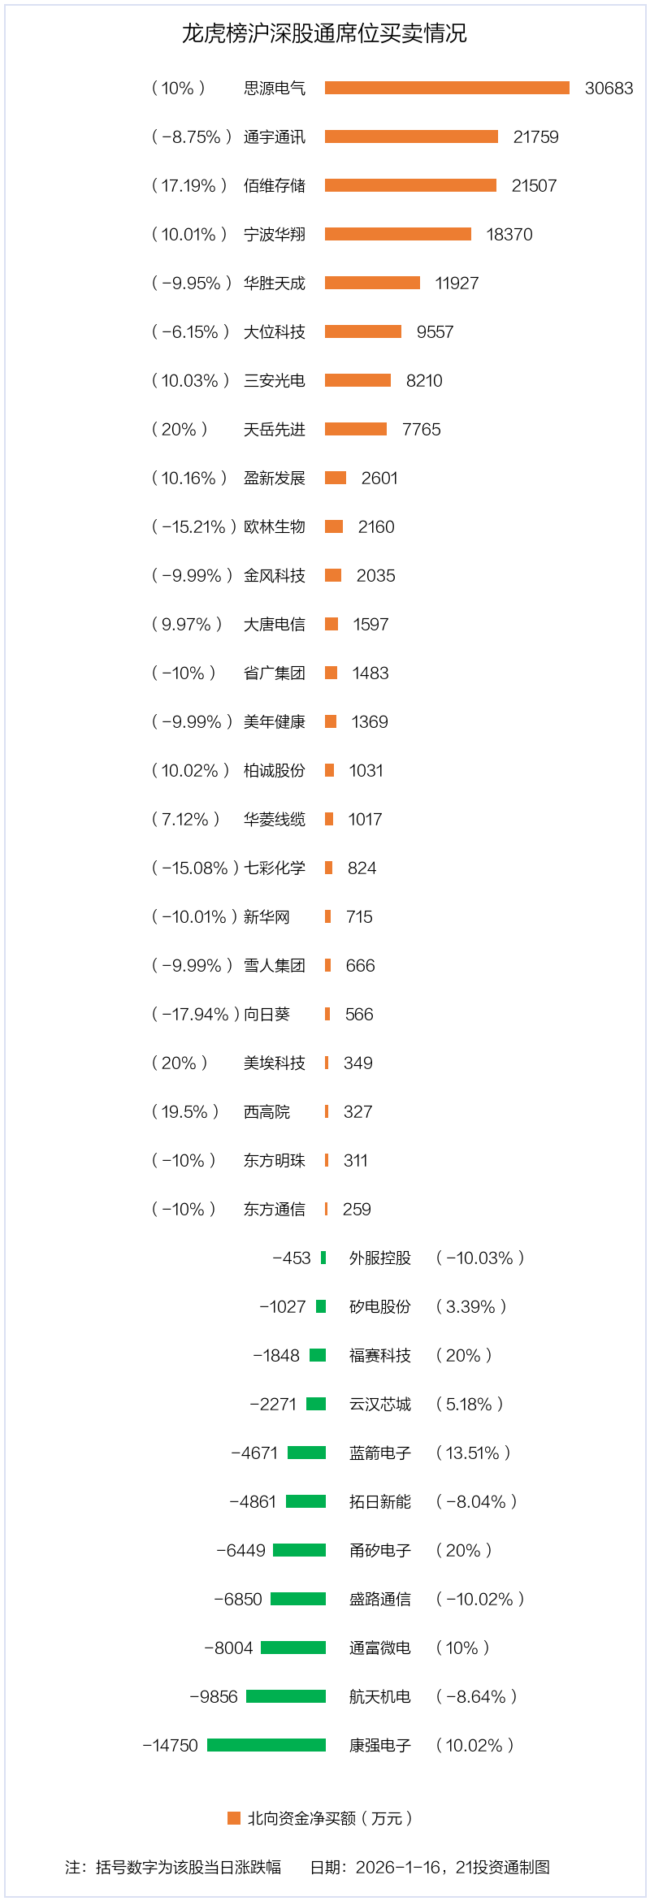Click the orange legend swatch for 北向资金净买额
This screenshot has width=650, height=1901.
[x=234, y=1818]
